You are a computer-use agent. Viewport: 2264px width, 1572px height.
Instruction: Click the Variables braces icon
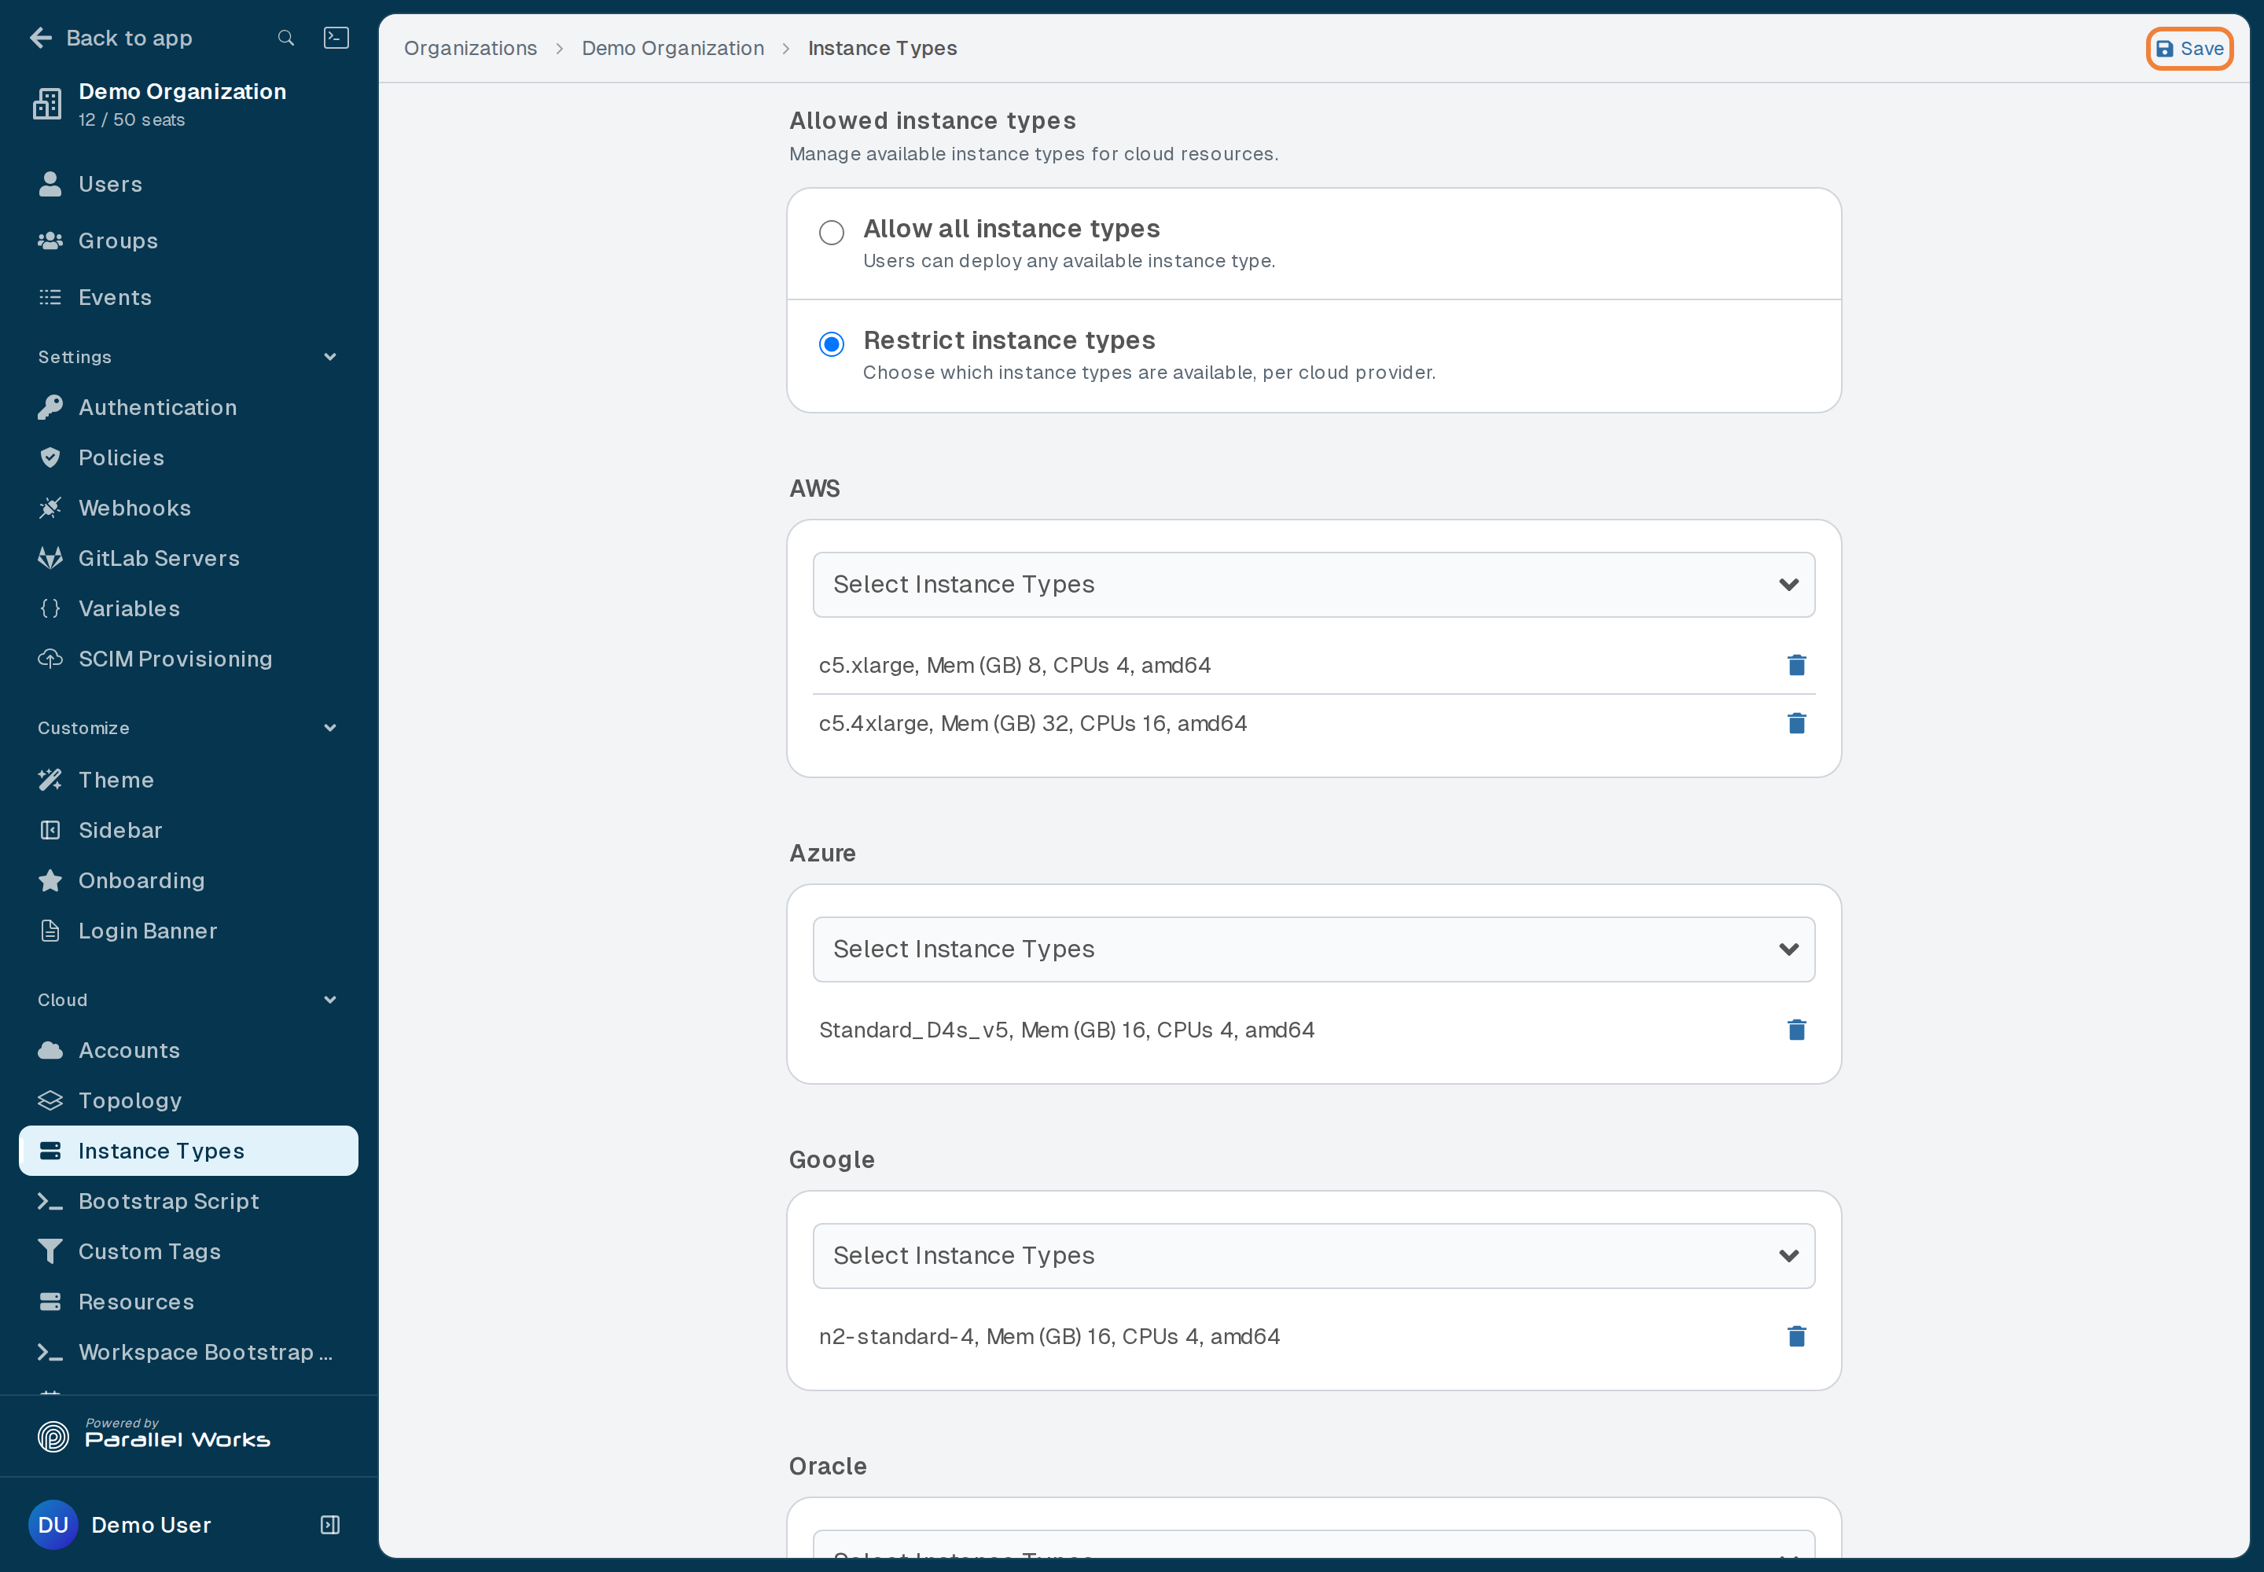(x=50, y=608)
